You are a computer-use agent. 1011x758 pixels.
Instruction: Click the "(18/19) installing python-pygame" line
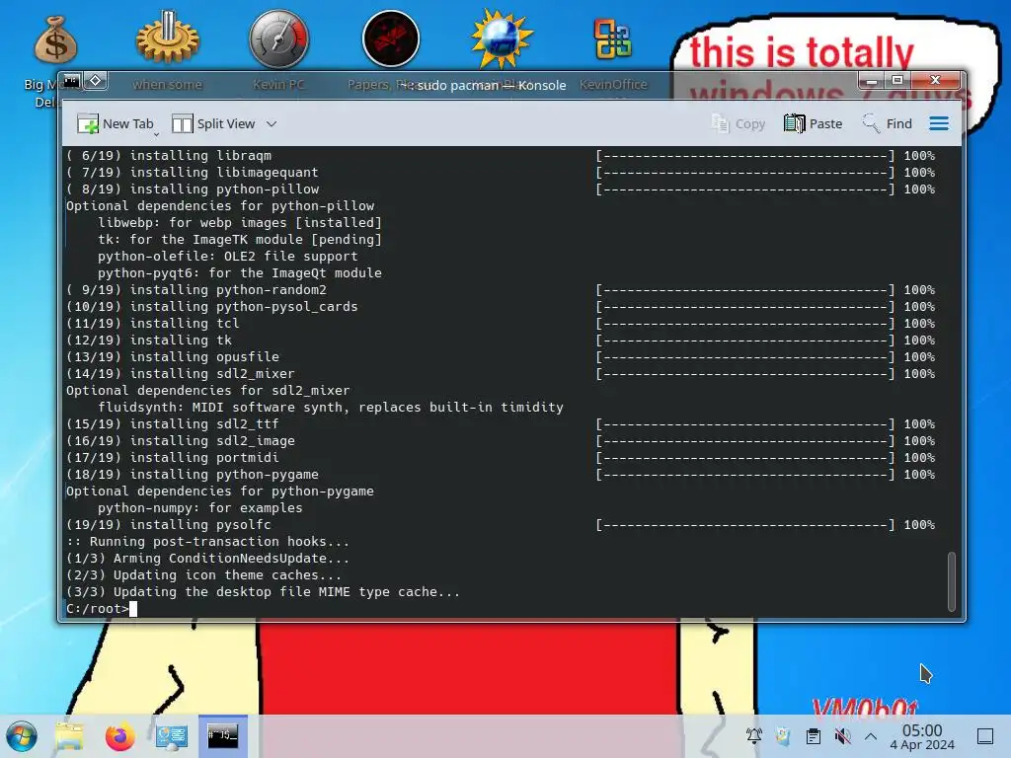(x=193, y=475)
